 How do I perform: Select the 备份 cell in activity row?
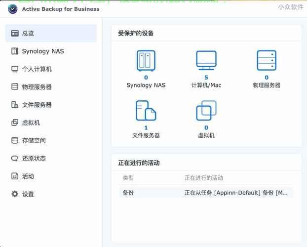click(x=128, y=193)
